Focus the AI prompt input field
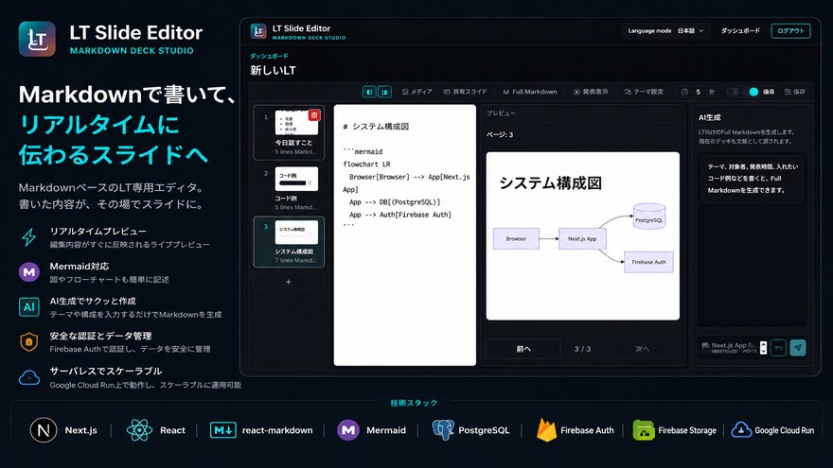Image resolution: width=833 pixels, height=468 pixels. (x=729, y=348)
